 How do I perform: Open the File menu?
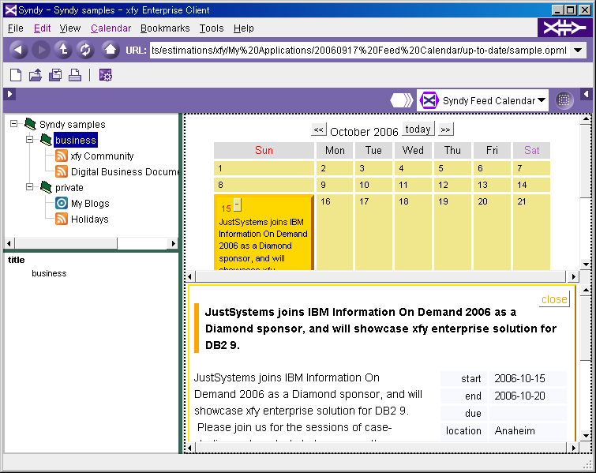pyautogui.click(x=16, y=28)
